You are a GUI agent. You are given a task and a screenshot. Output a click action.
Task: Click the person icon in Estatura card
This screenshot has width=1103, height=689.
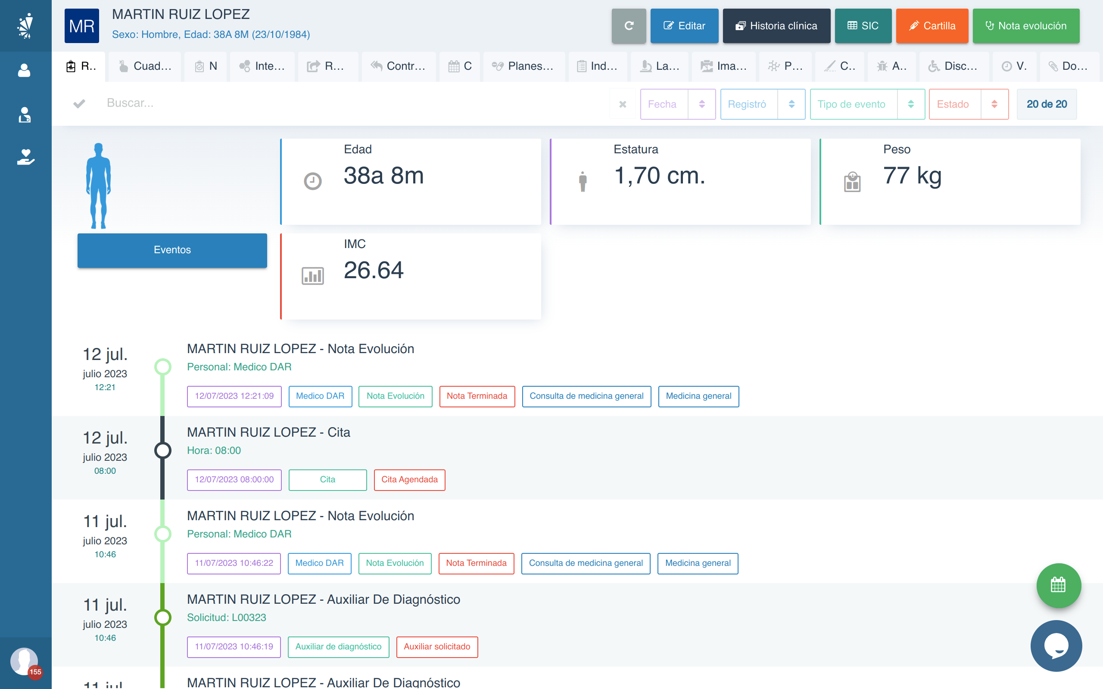(x=583, y=181)
